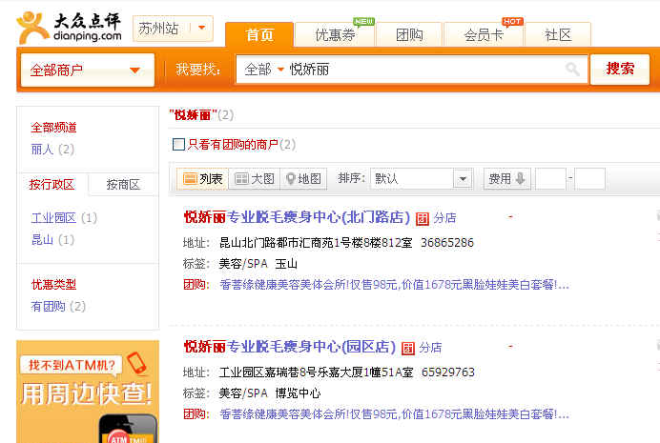Open the 团购 tab
The image size is (660, 443).
point(409,34)
